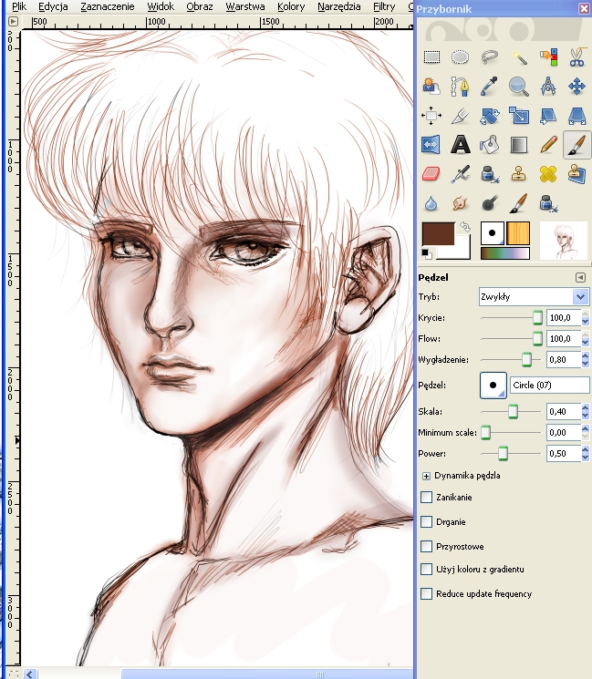
Task: Select the Bucket Fill tool
Action: tap(490, 144)
